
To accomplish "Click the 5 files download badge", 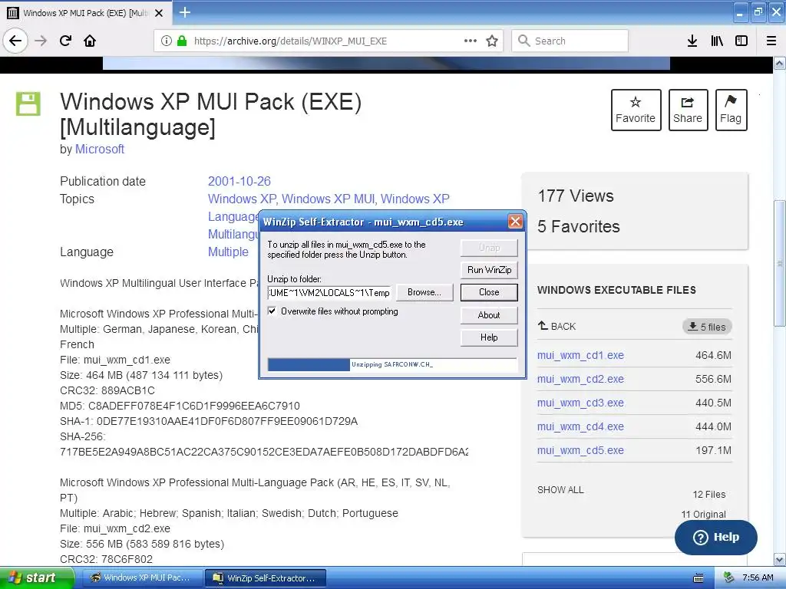I will pos(707,327).
